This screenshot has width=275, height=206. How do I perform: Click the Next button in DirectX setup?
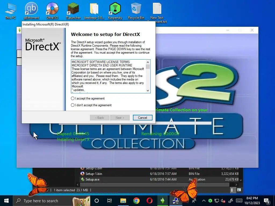pos(120,118)
